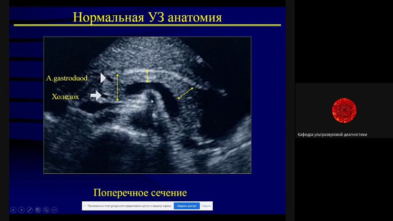Screen dimensions: 393x221
Task: Go to the previous slide arrow
Action: point(13,210)
